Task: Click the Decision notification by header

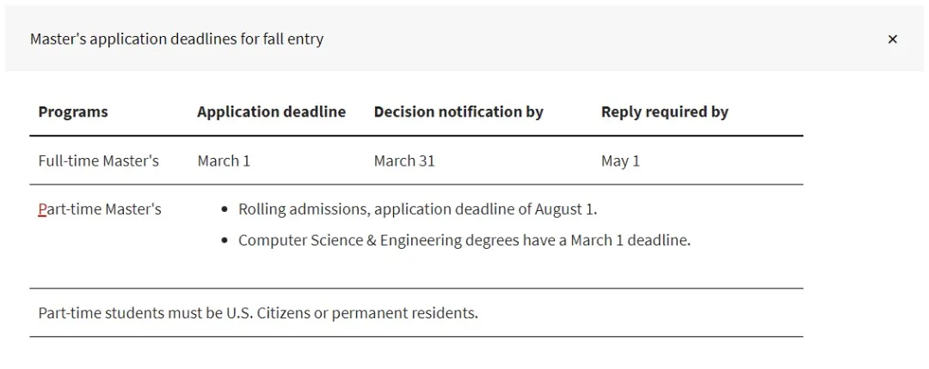Action: 458,112
